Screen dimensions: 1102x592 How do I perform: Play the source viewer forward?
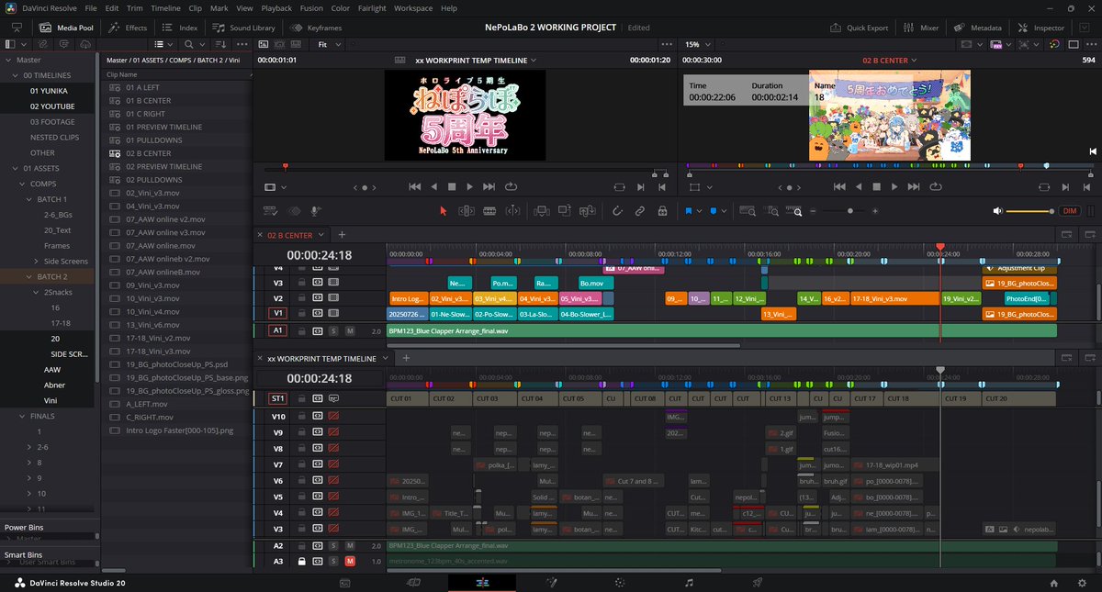pos(470,186)
